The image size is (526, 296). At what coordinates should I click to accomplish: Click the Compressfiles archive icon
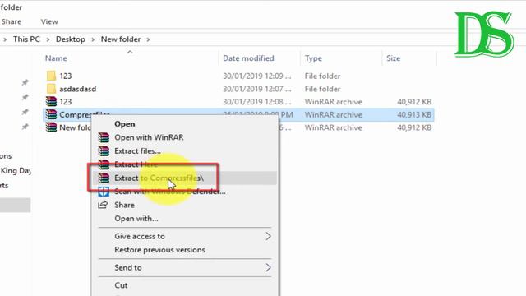pyautogui.click(x=51, y=114)
